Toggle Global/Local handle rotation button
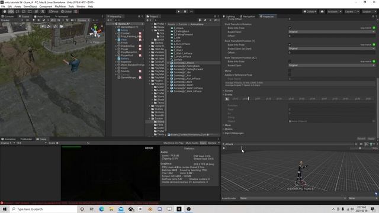 click(x=66, y=11)
